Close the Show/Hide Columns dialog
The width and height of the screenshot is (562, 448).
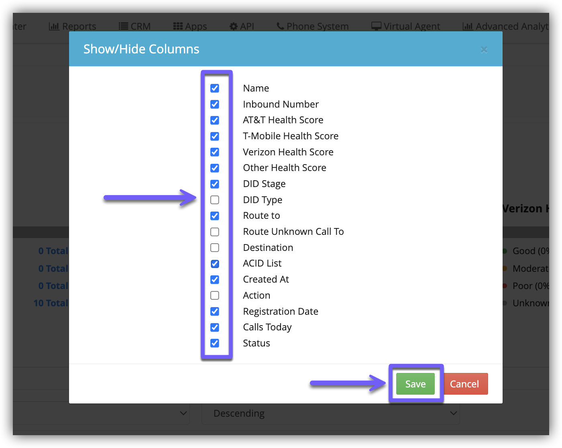click(x=484, y=50)
